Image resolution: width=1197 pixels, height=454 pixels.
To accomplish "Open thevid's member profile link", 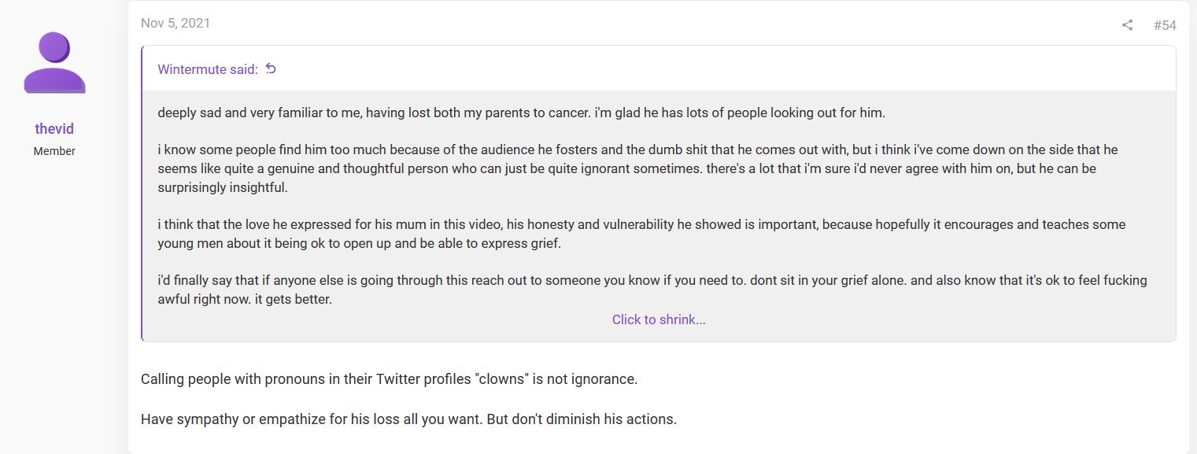I will (54, 129).
